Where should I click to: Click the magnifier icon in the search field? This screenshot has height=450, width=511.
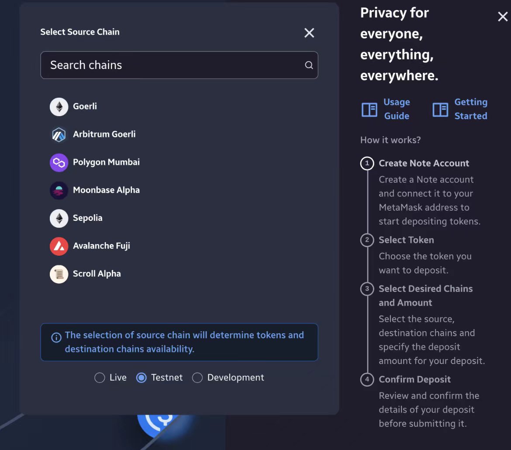pyautogui.click(x=309, y=65)
